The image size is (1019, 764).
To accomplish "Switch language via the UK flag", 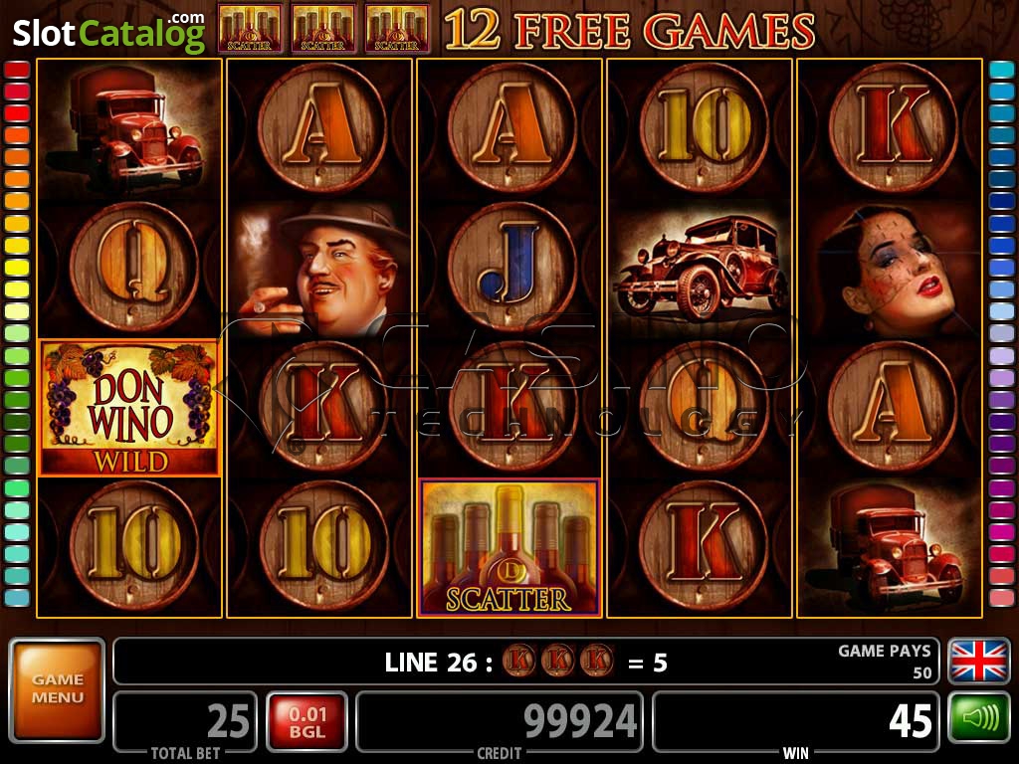I will pos(979,661).
